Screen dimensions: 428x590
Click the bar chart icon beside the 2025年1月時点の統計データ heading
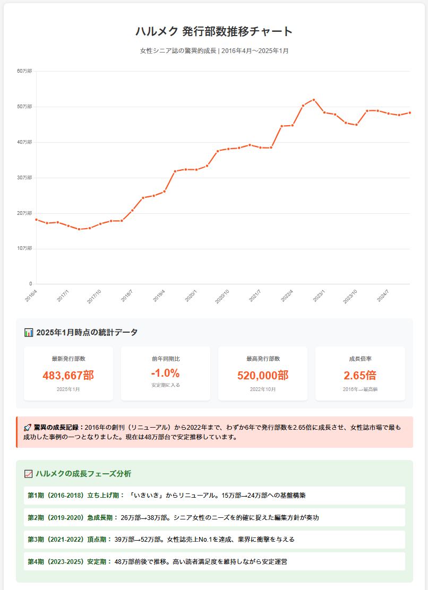pos(29,333)
